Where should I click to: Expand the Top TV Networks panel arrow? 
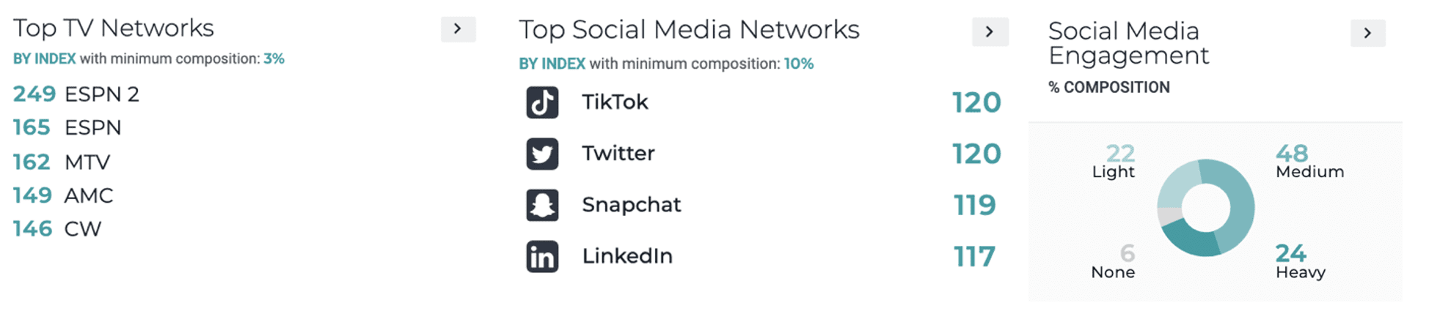pos(458,29)
